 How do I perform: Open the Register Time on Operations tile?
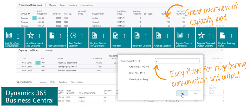coord(185,38)
